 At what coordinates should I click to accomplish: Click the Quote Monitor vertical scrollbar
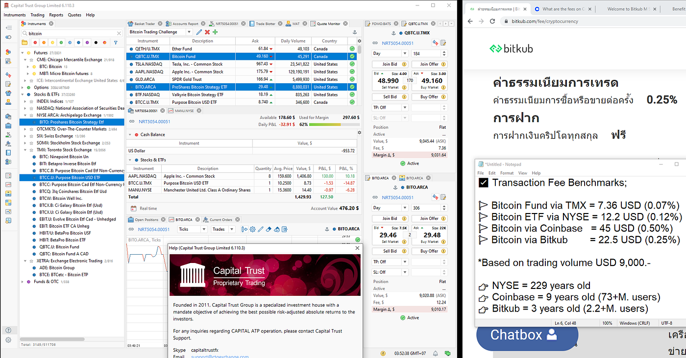point(359,49)
